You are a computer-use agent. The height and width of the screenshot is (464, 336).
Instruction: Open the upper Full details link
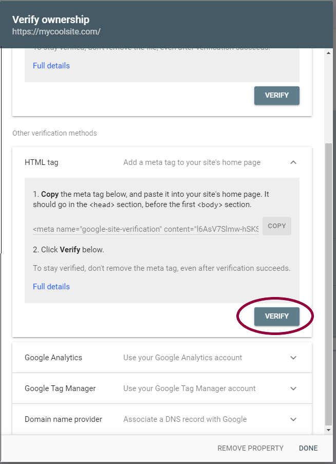tap(51, 65)
